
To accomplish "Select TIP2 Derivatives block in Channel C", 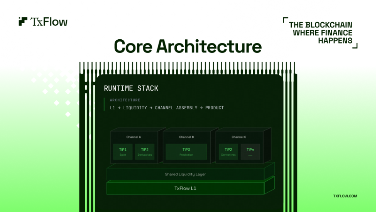I will [x=228, y=152].
